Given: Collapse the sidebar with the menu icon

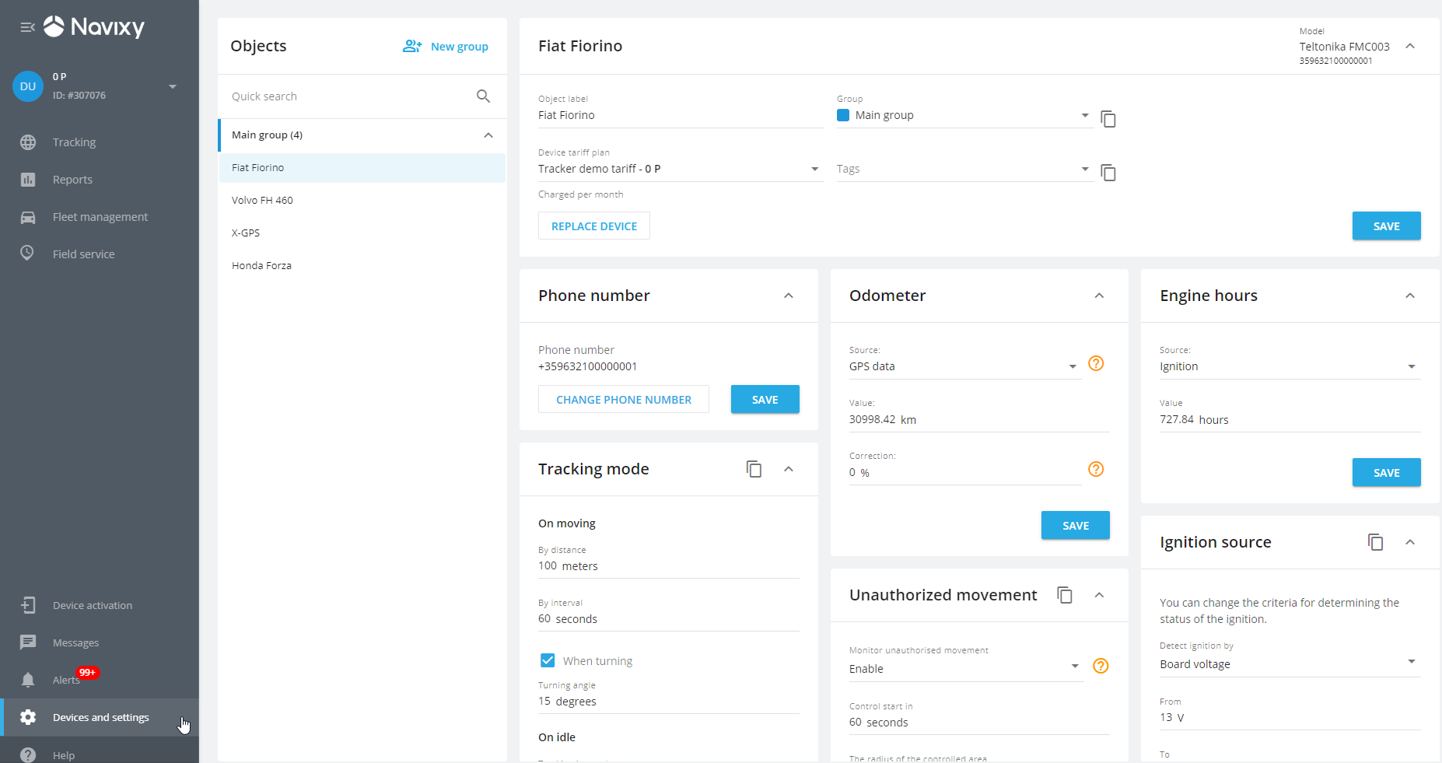Looking at the screenshot, I should click(x=27, y=27).
